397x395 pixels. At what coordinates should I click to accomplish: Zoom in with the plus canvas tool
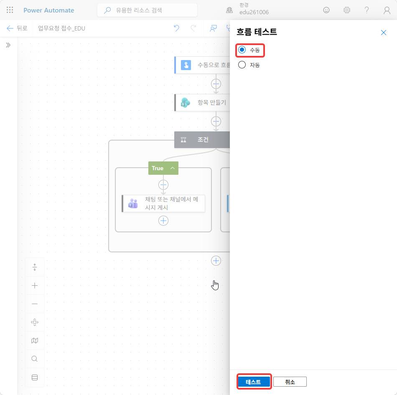pyautogui.click(x=35, y=286)
